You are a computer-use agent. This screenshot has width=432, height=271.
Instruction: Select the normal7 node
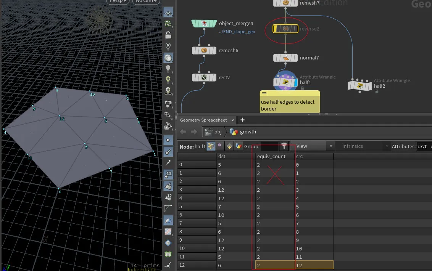(x=285, y=58)
